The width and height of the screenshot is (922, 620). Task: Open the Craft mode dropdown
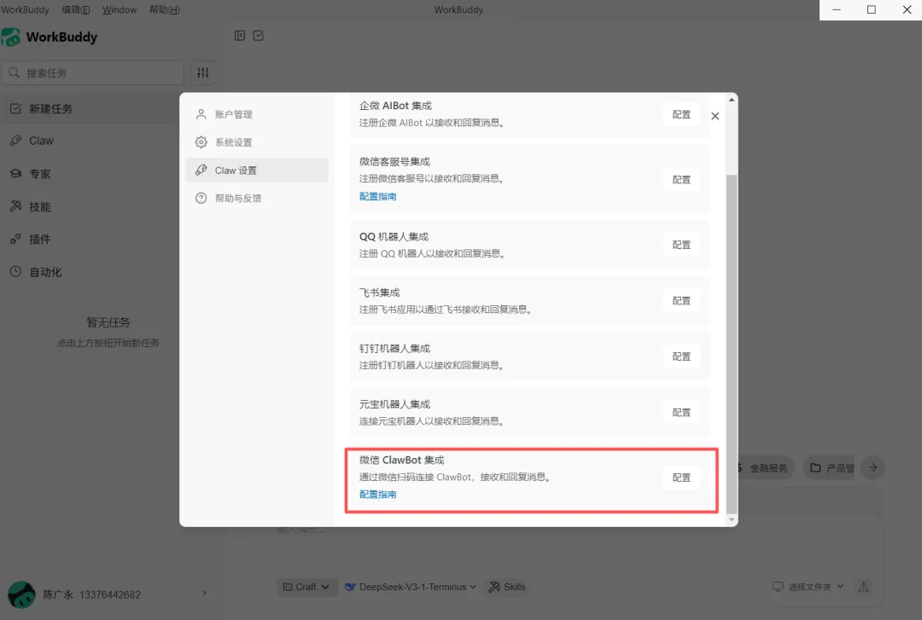306,587
